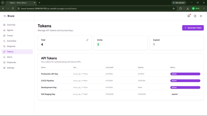The width and height of the screenshot is (207, 116).
Task: Click the Development Key token name
Action: [49, 87]
